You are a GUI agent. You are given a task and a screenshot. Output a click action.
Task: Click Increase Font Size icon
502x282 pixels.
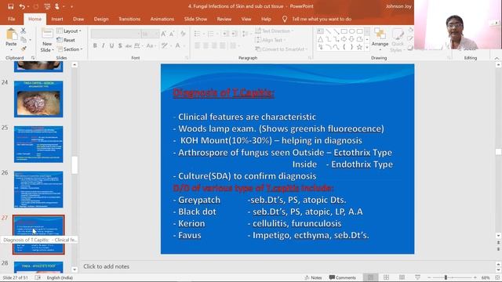point(164,34)
